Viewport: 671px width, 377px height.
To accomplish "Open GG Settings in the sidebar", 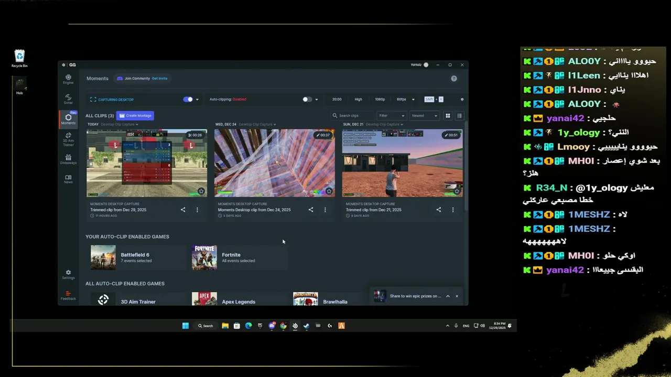I will coord(68,275).
